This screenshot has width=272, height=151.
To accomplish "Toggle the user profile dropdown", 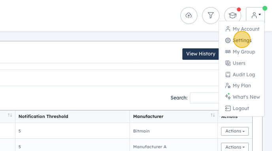I will tap(255, 15).
